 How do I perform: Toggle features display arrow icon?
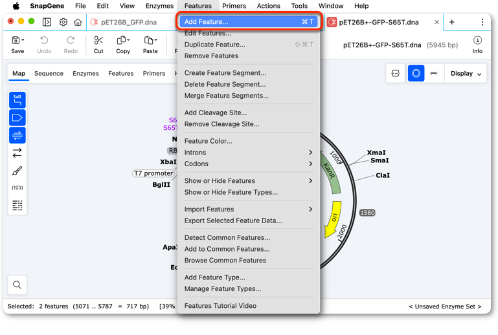click(x=17, y=118)
